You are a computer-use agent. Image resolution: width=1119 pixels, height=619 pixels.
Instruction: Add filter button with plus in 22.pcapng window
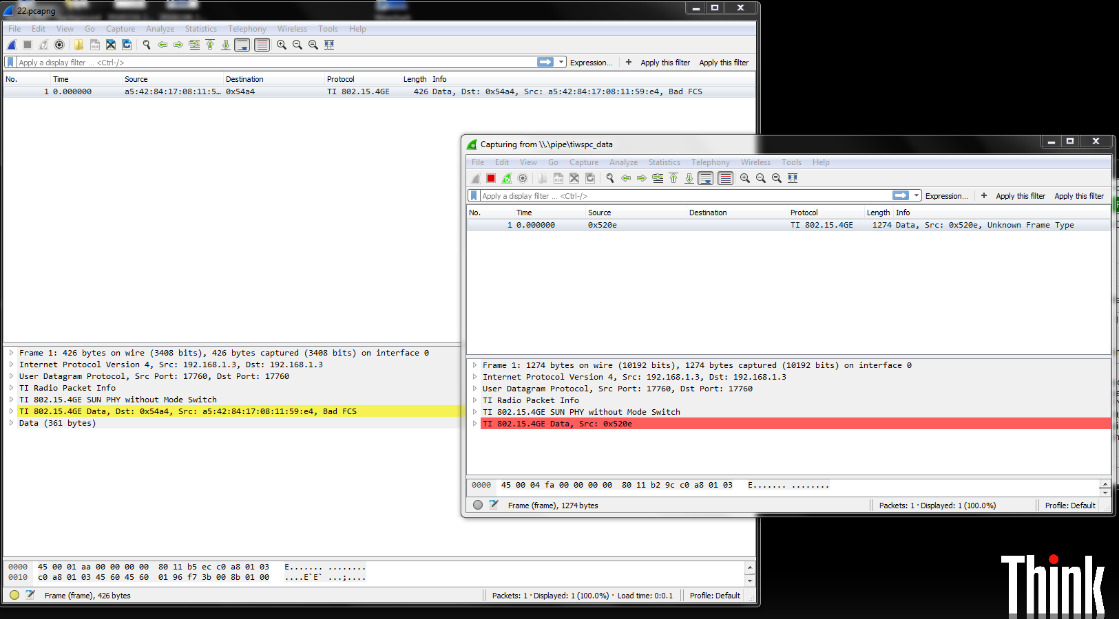point(629,63)
